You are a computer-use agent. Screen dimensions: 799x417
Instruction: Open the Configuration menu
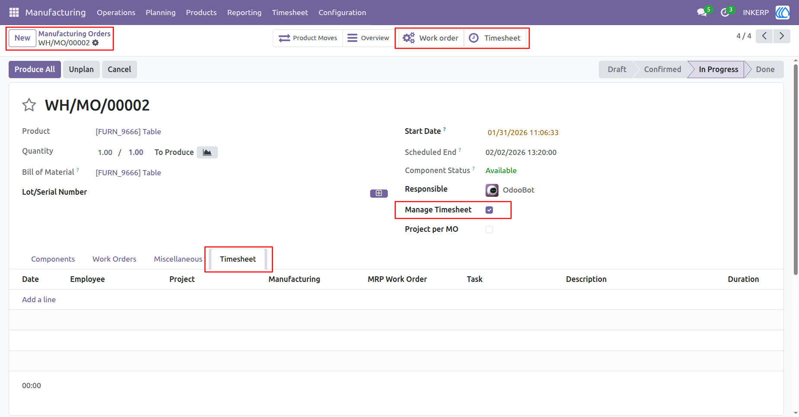coord(342,13)
